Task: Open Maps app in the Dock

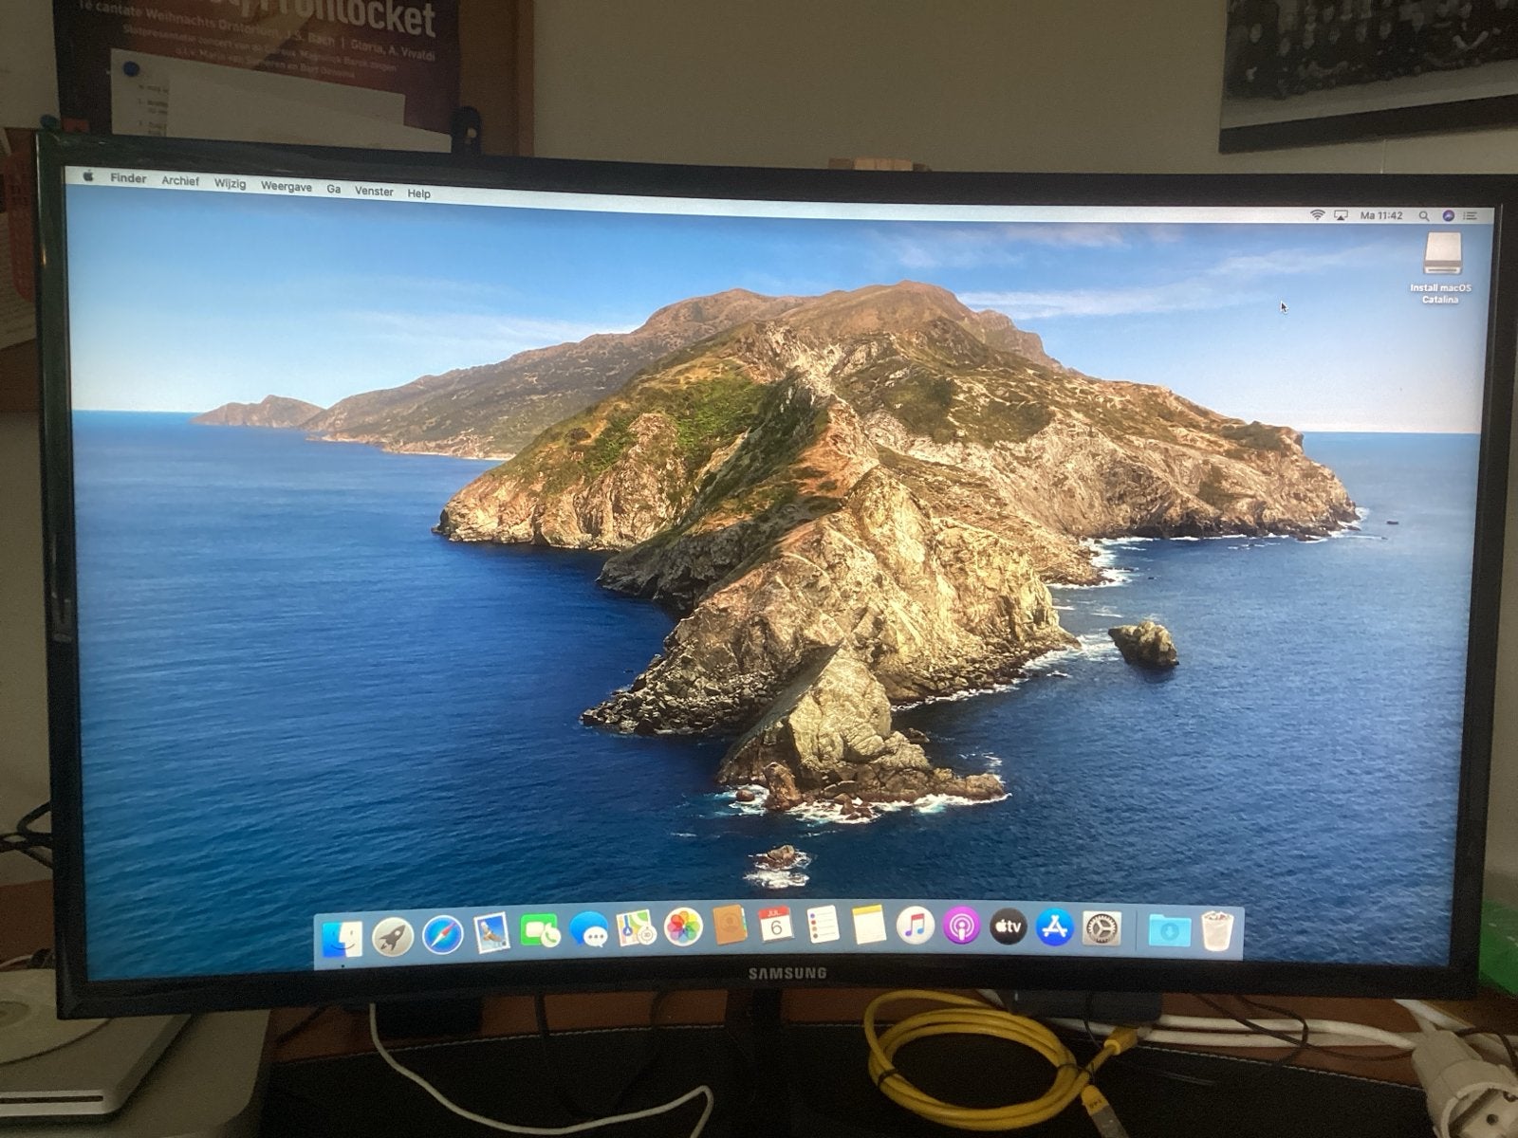Action: [636, 927]
